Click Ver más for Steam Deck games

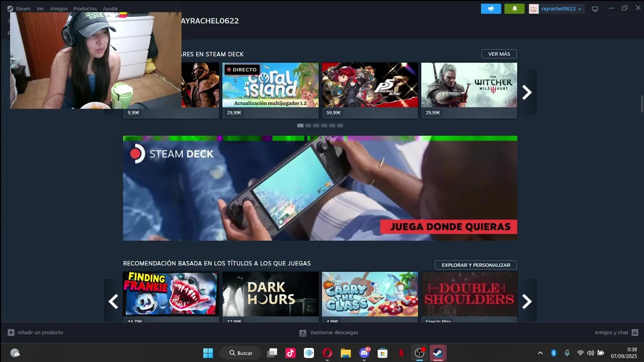[x=499, y=54]
